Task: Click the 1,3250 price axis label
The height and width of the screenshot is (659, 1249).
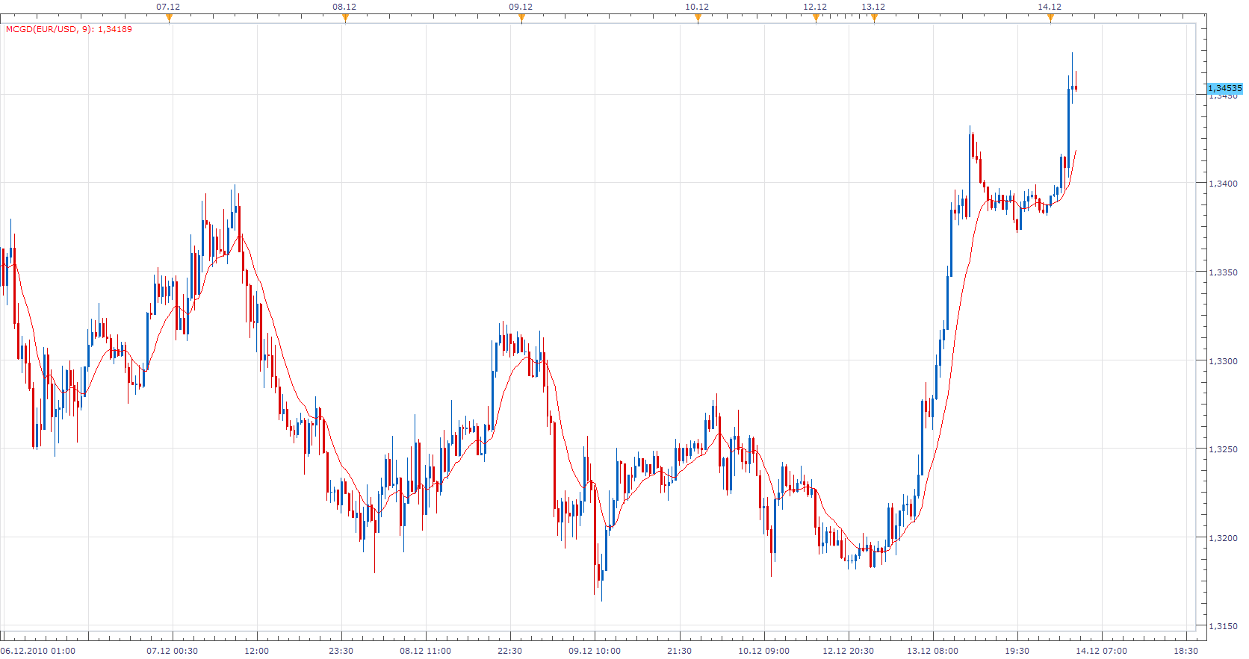Action: tap(1223, 449)
